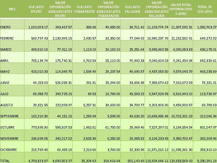Click total value 4,703,823.87

pos(38,161)
